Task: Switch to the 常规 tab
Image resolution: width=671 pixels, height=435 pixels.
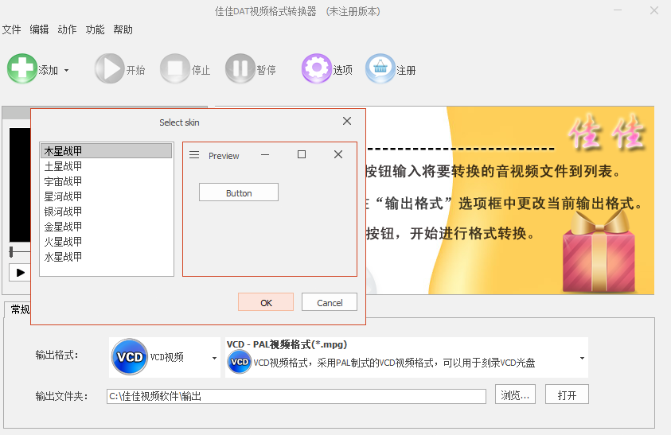Action: (x=20, y=309)
